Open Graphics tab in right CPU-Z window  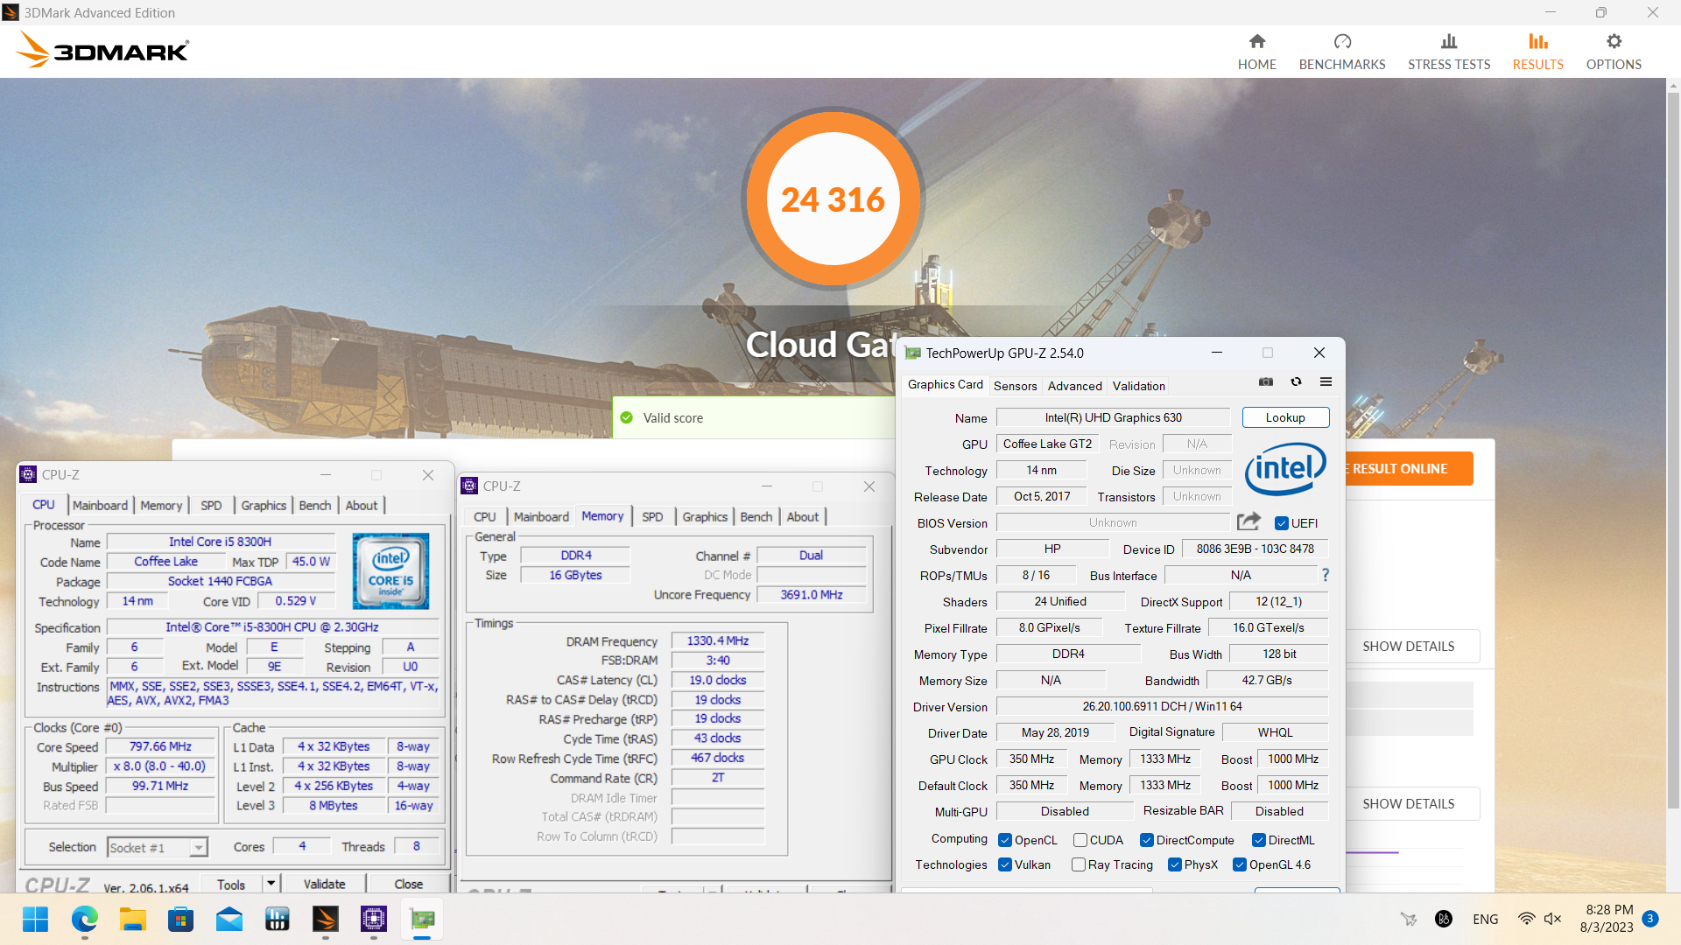705,516
